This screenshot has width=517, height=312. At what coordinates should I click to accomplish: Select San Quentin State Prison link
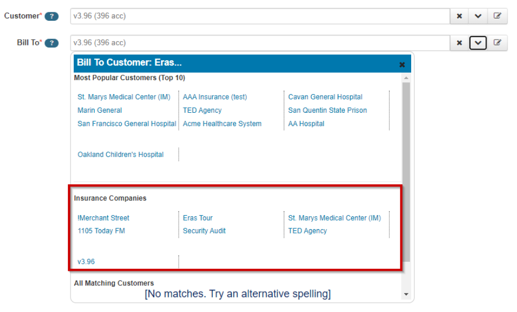327,110
